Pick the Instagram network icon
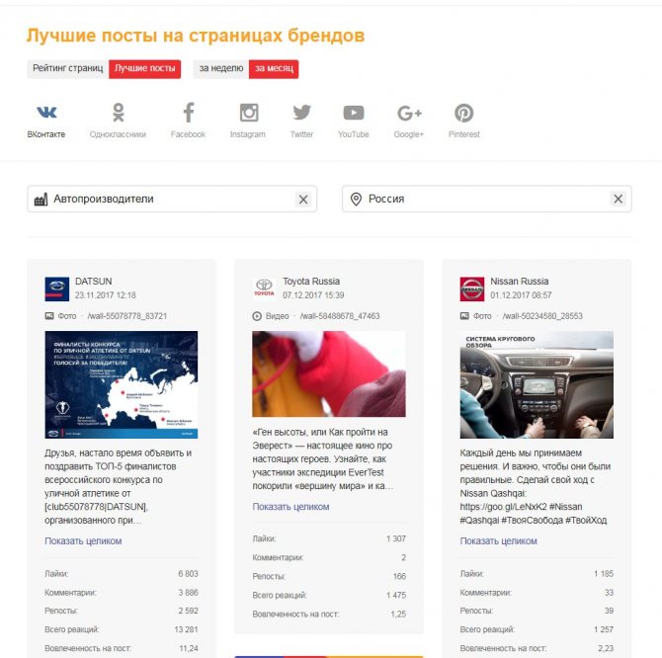This screenshot has height=658, width=662. click(x=249, y=113)
